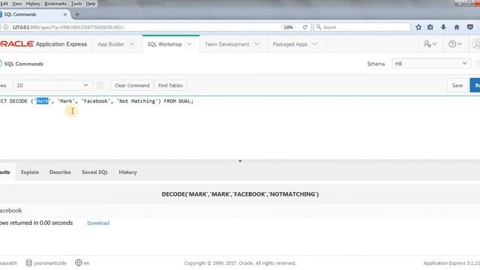The image size is (480, 270).
Task: Click the help icon next to Rows
Action: [x=100, y=85]
